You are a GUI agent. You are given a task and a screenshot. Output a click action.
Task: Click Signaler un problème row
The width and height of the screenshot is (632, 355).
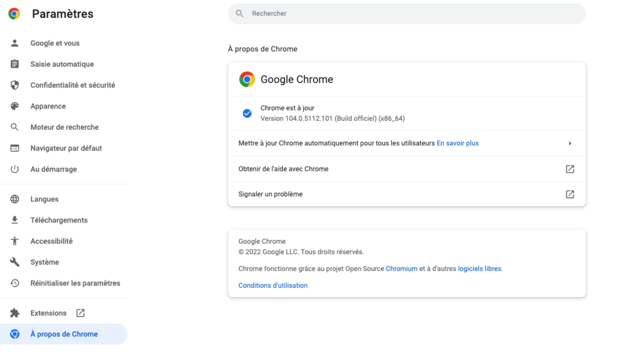tap(407, 194)
